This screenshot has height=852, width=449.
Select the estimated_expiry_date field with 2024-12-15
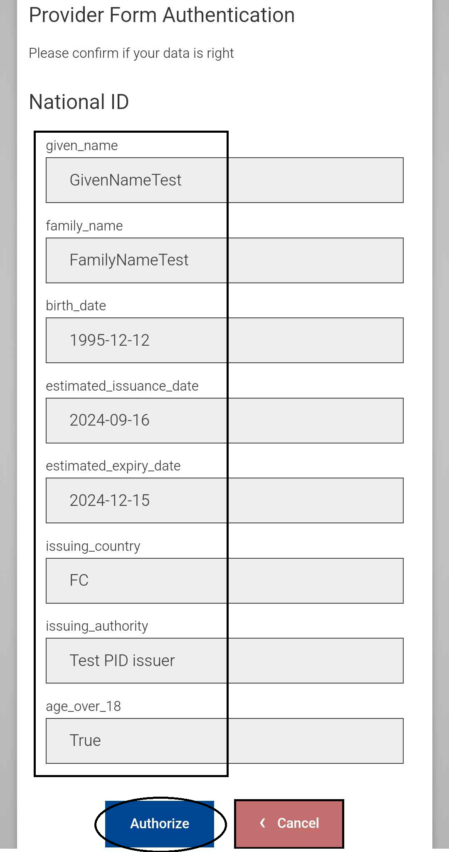coord(224,500)
